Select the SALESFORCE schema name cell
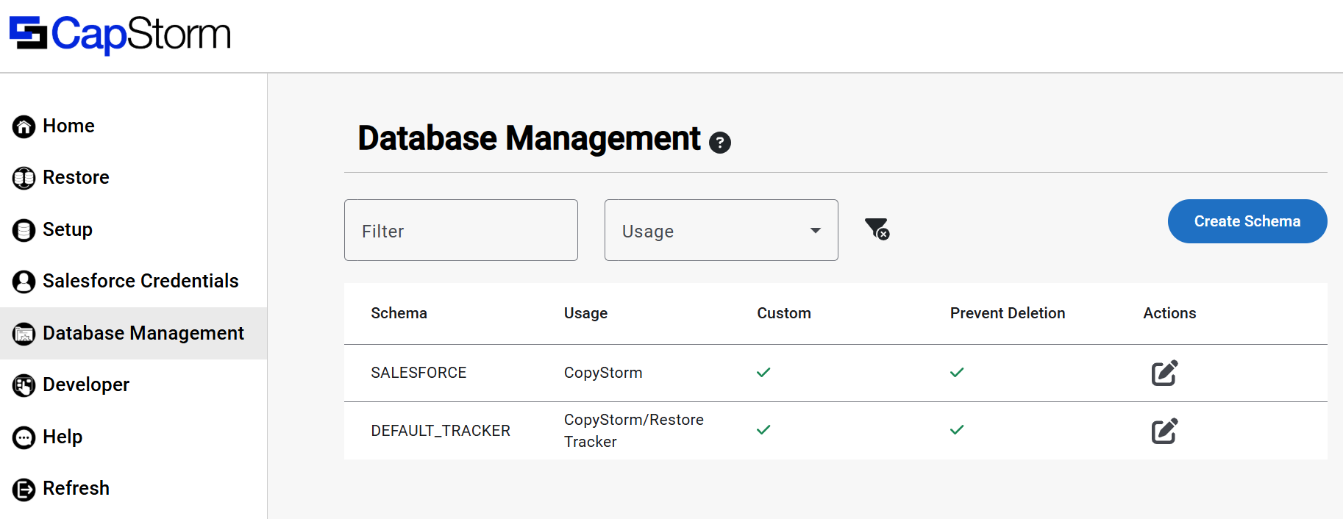Image resolution: width=1343 pixels, height=519 pixels. pos(418,373)
